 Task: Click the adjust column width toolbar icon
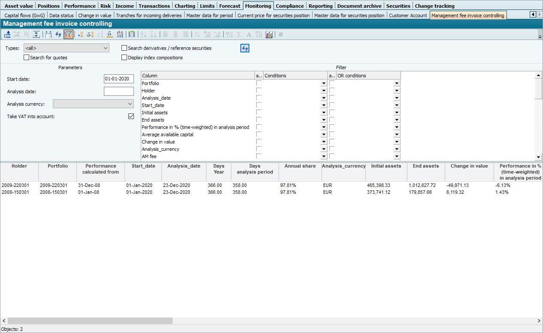(x=48, y=34)
